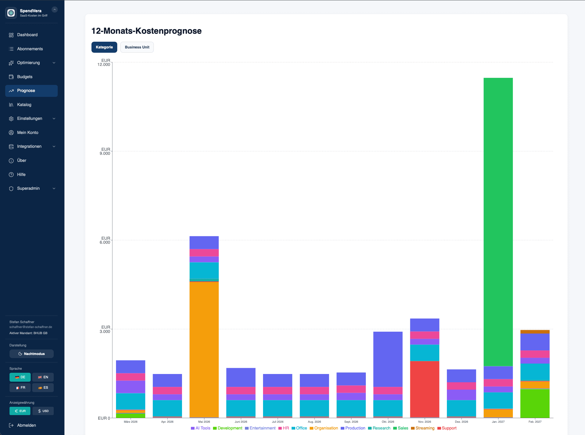Open Dashboard via its grid icon
The width and height of the screenshot is (585, 435).
(x=11, y=35)
